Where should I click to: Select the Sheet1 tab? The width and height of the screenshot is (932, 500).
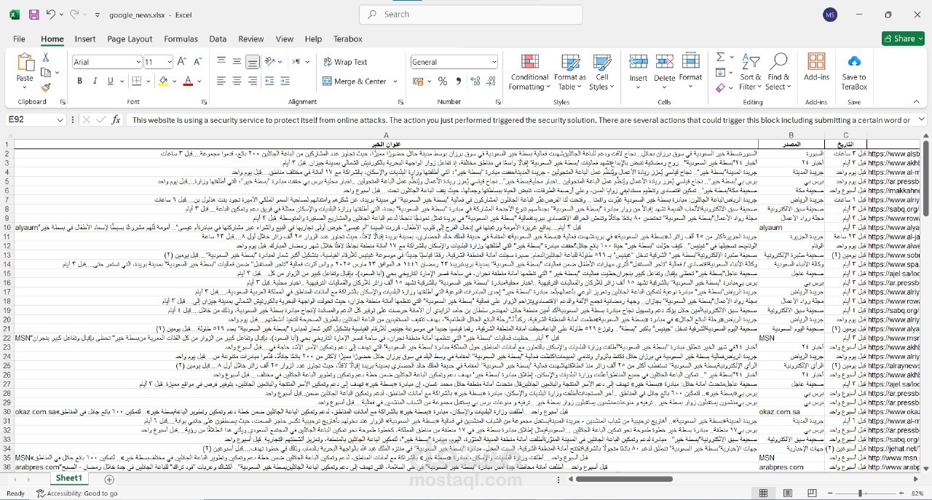(69, 478)
